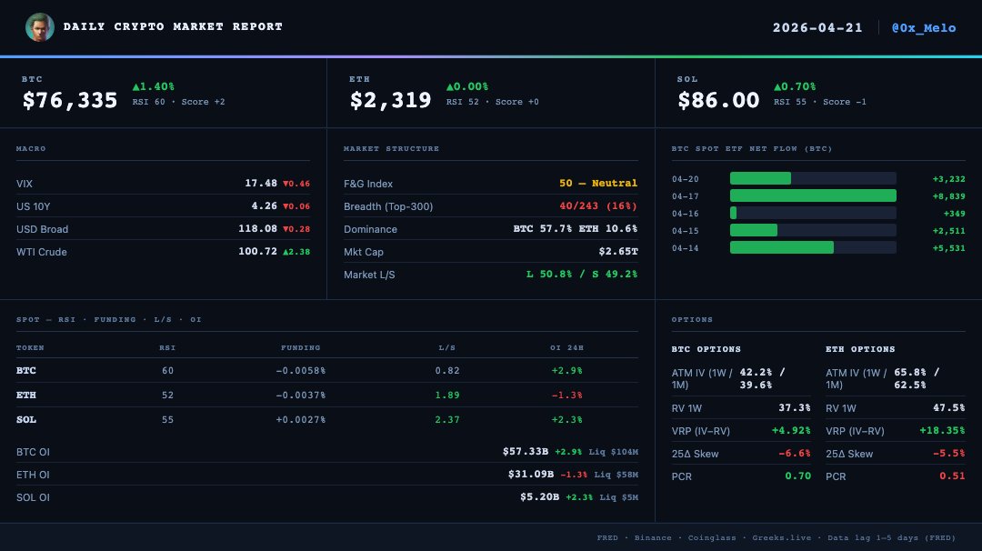Click the ETH price $2,319

point(391,100)
